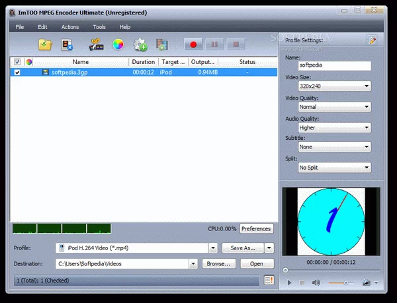
Task: Click the 00:00:12 duration cell
Action: point(144,73)
